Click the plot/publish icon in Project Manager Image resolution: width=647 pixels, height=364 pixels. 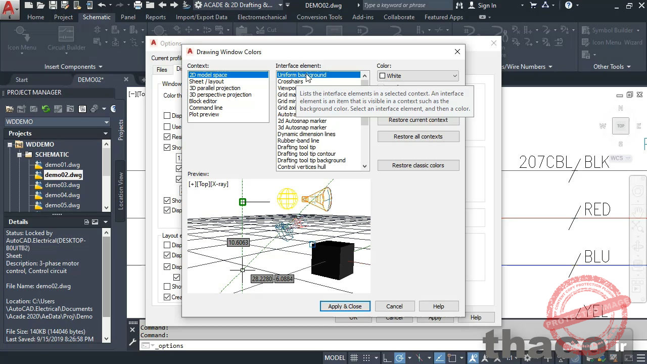point(94,109)
